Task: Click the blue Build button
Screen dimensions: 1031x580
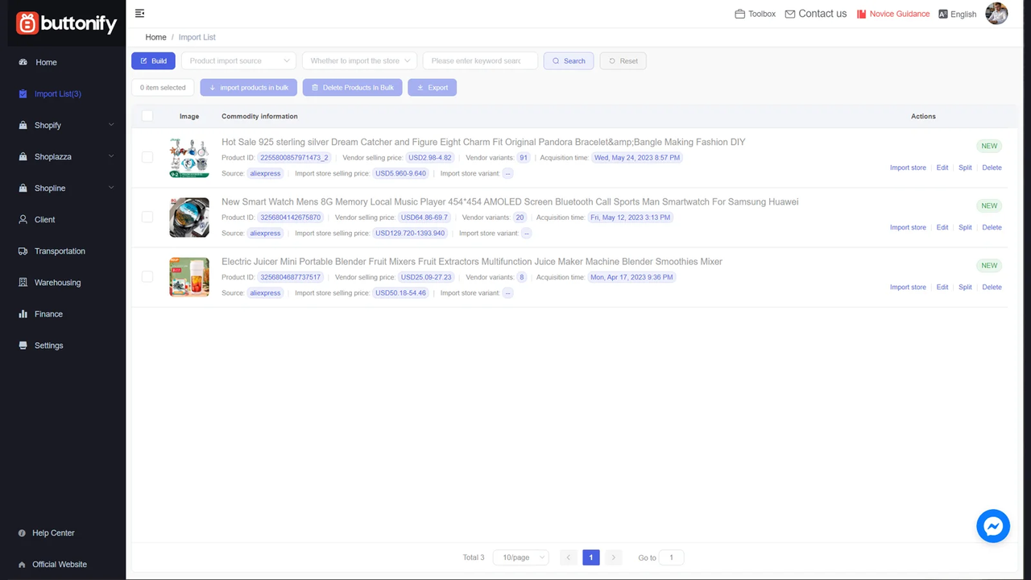Action: point(153,60)
